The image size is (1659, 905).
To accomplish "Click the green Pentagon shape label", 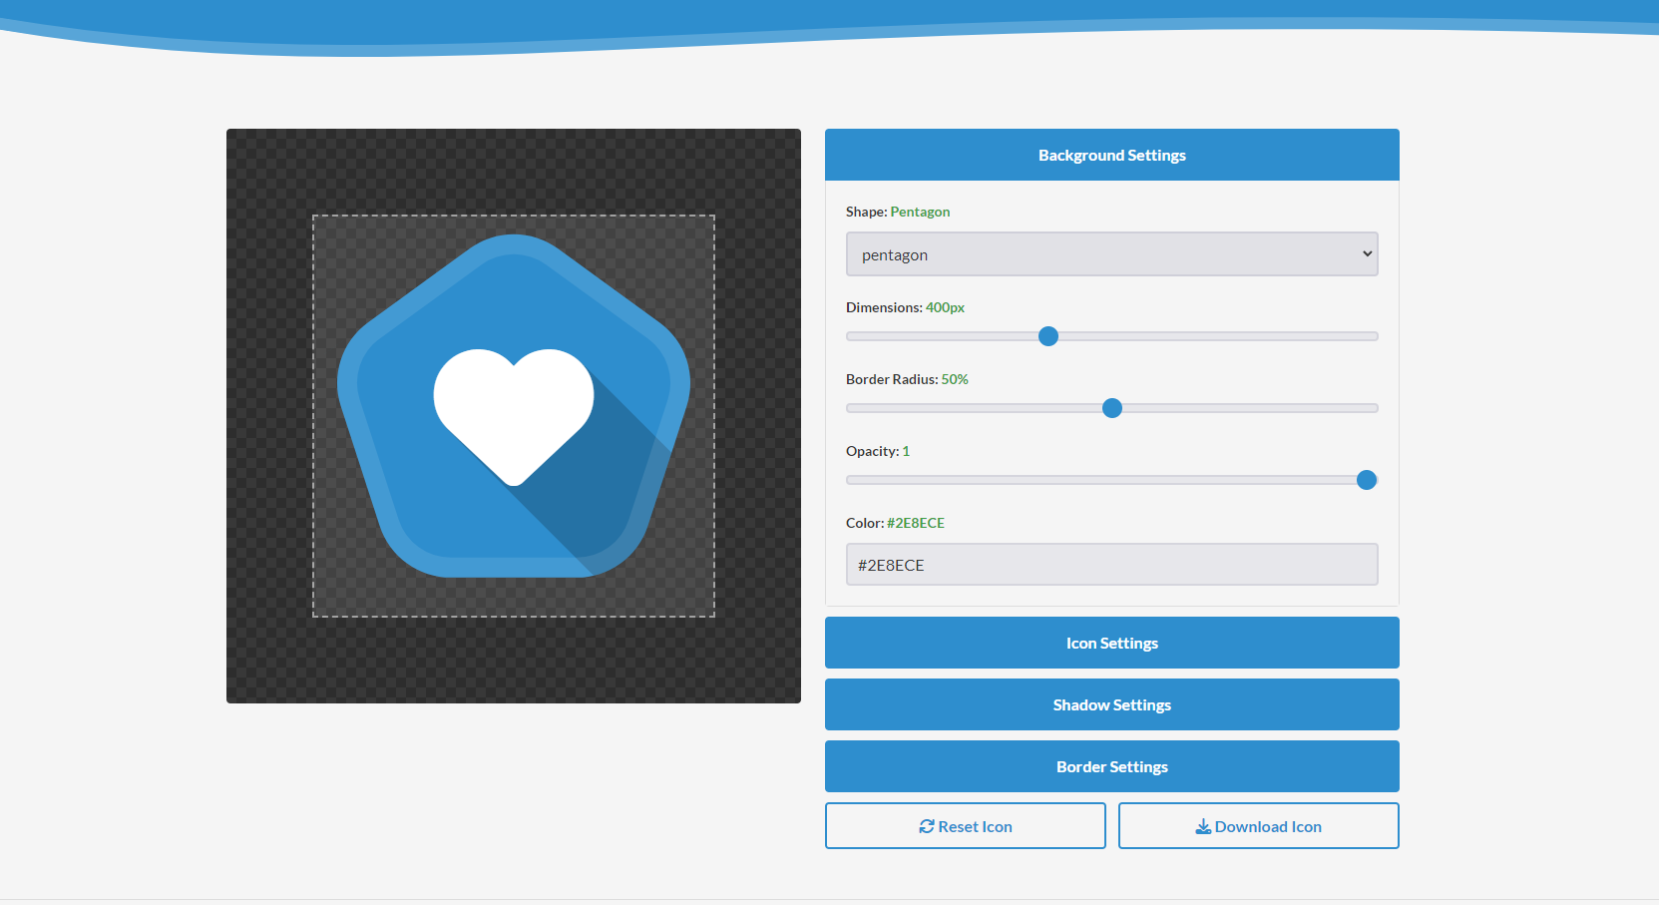I will (x=920, y=212).
